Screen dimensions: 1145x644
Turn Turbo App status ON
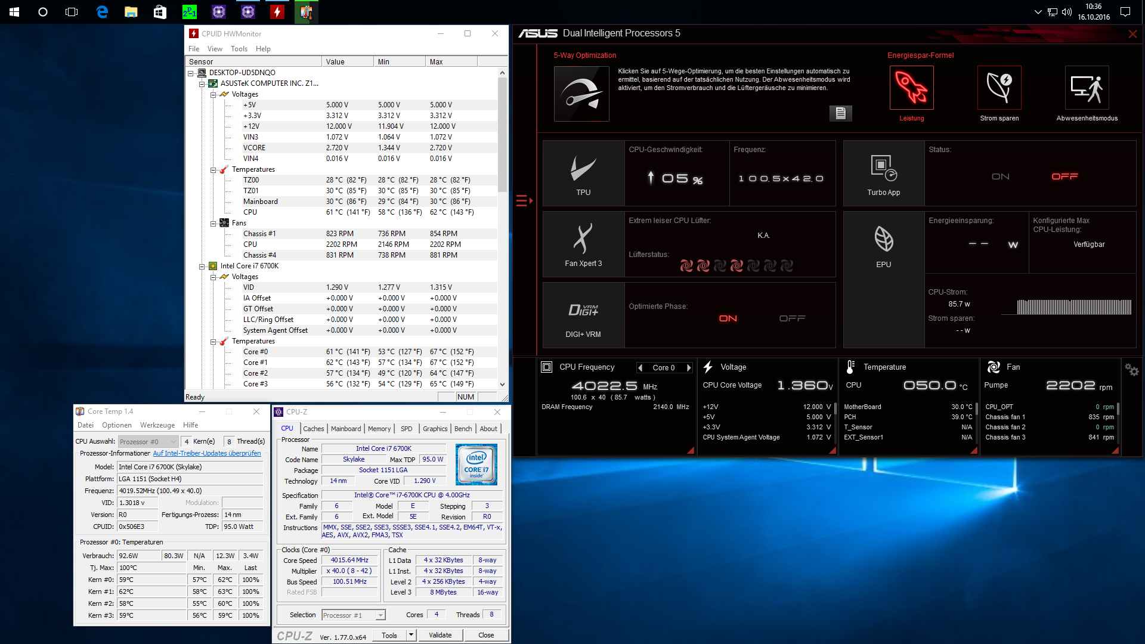pos(1000,177)
